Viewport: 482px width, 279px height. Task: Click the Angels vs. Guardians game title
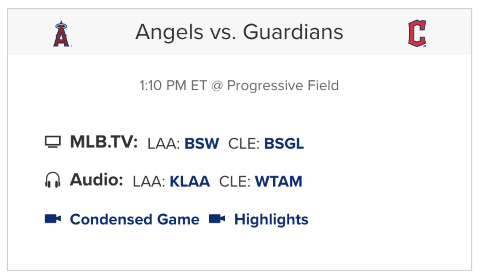point(239,31)
